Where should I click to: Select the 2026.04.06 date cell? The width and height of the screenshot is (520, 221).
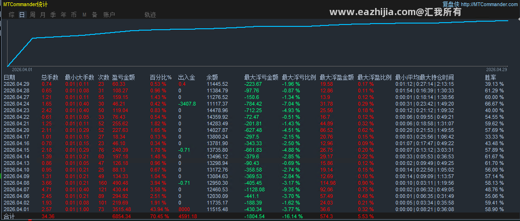[x=17, y=196]
